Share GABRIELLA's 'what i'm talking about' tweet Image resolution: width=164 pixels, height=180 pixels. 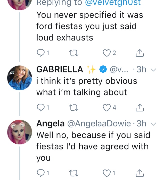click(x=140, y=108)
